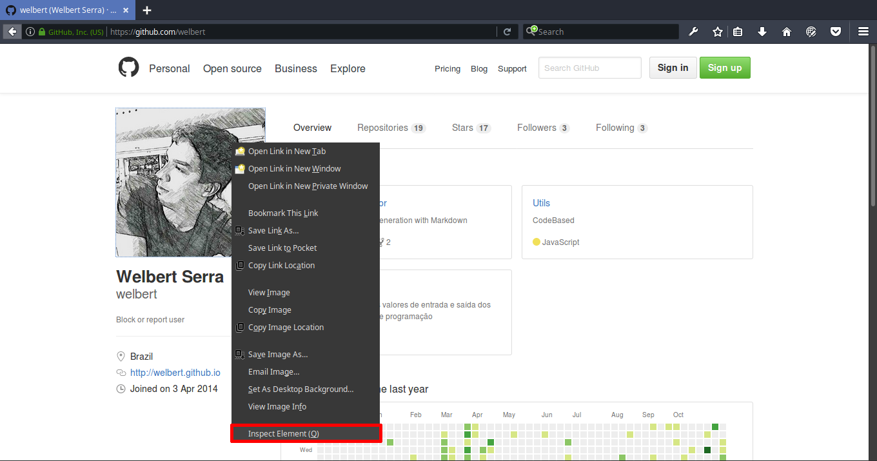Click the link icon beside website URL
877x461 pixels.
[x=121, y=373]
